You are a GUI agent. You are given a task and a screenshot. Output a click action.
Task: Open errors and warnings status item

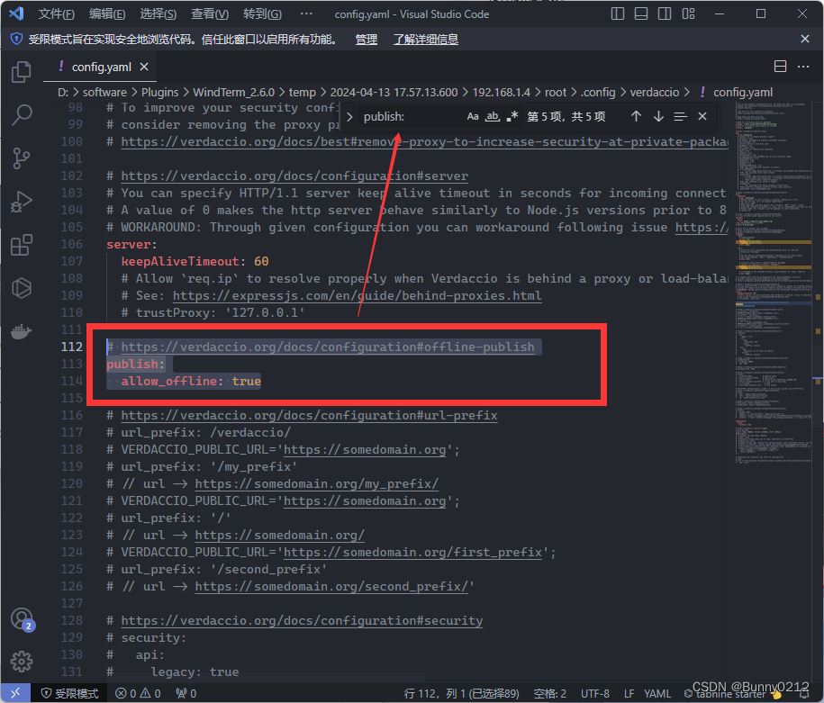[138, 693]
